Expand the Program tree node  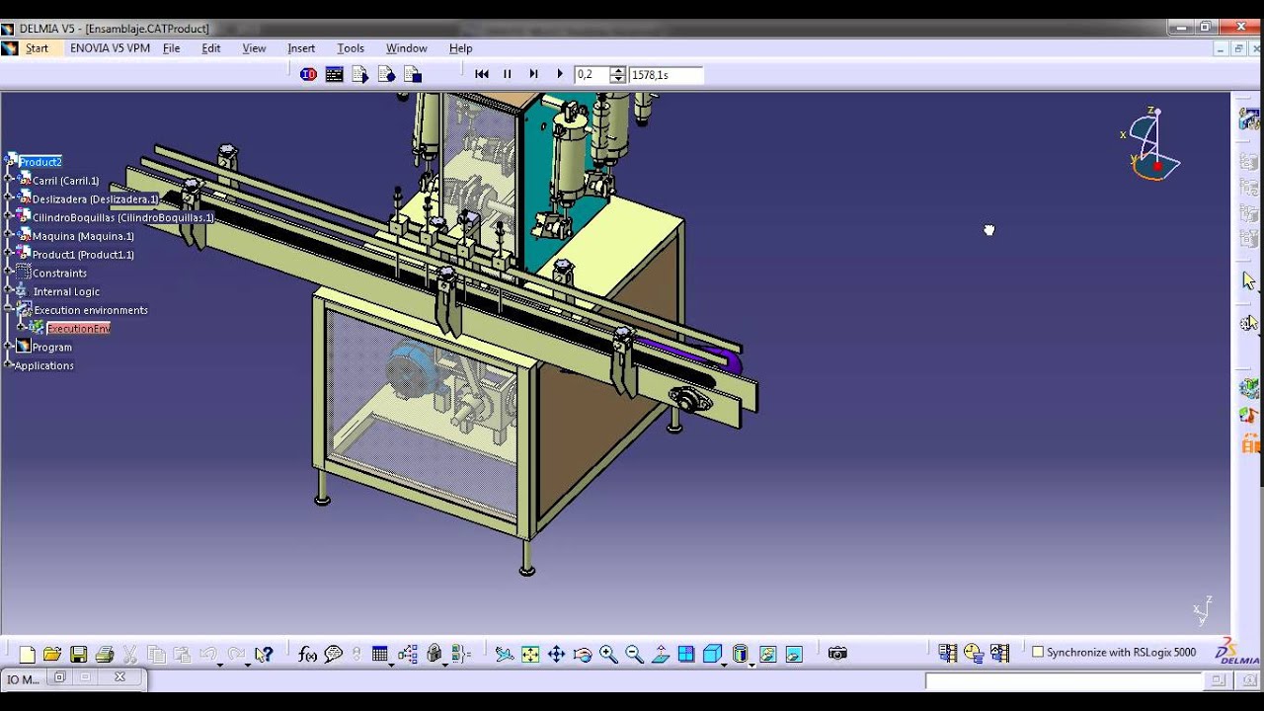click(x=9, y=347)
